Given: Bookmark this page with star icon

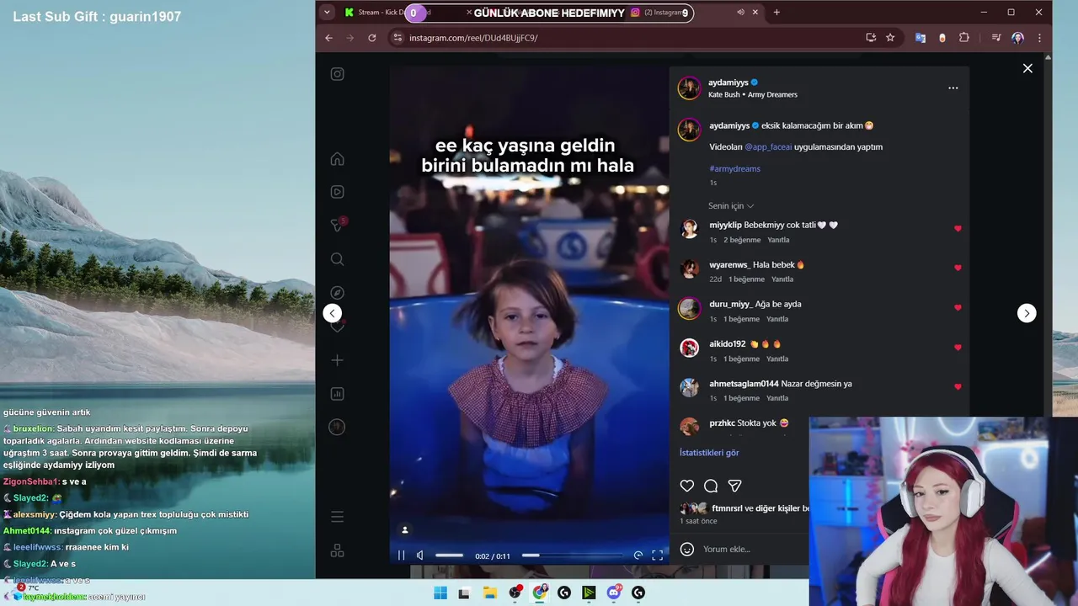Looking at the screenshot, I should 890,38.
